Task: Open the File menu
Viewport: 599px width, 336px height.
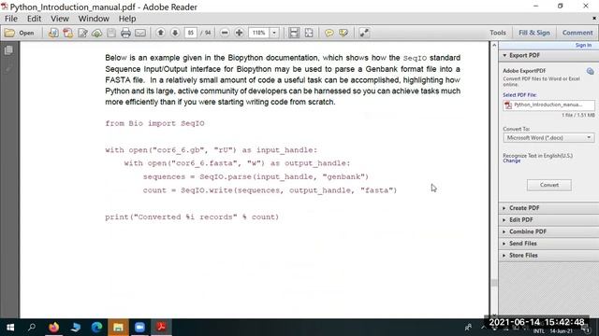Action: point(10,19)
